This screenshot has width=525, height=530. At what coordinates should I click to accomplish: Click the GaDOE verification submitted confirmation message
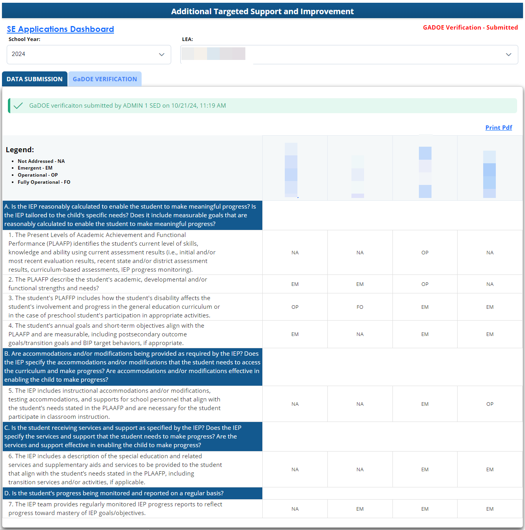127,106
